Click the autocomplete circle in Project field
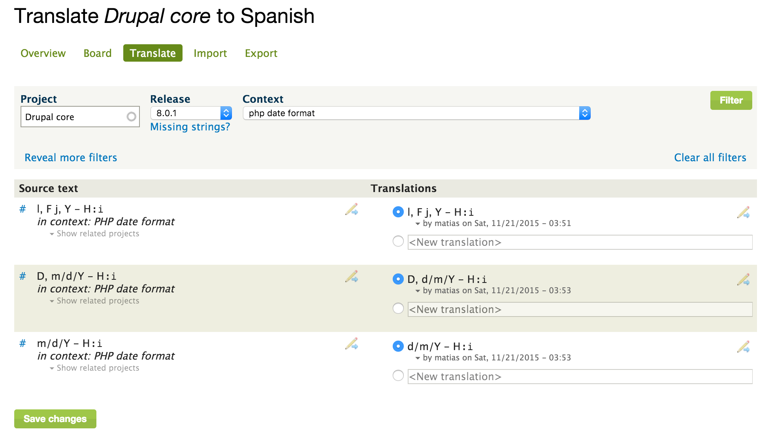The height and width of the screenshot is (441, 772). click(x=131, y=117)
